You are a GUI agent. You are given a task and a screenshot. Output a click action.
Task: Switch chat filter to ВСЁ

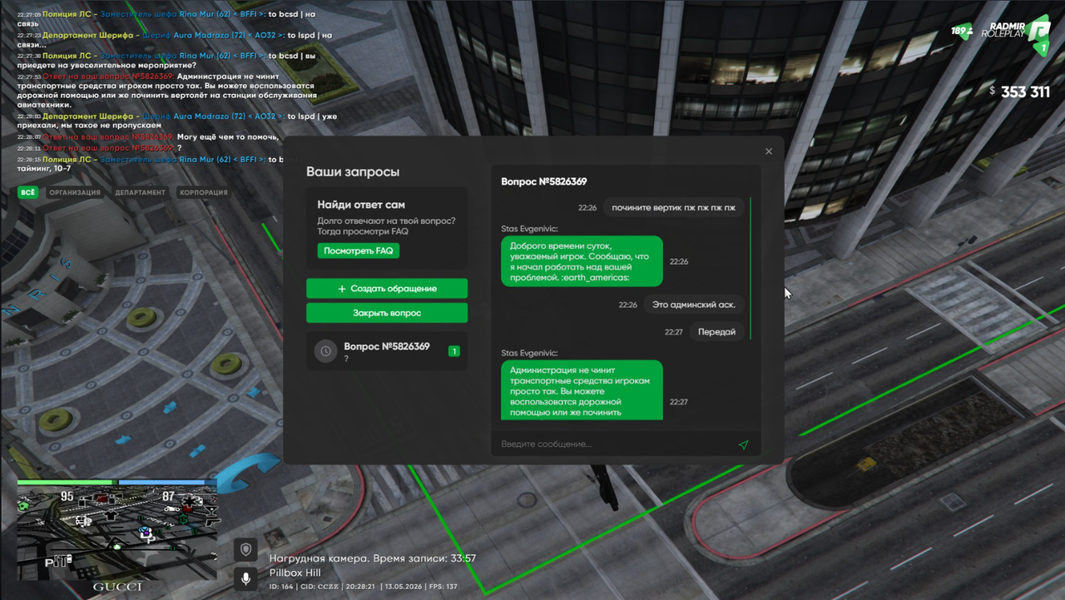28,192
